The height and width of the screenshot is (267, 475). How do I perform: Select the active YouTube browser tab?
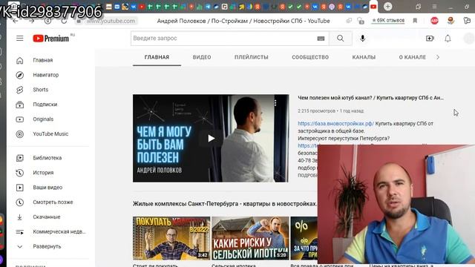click(373, 7)
